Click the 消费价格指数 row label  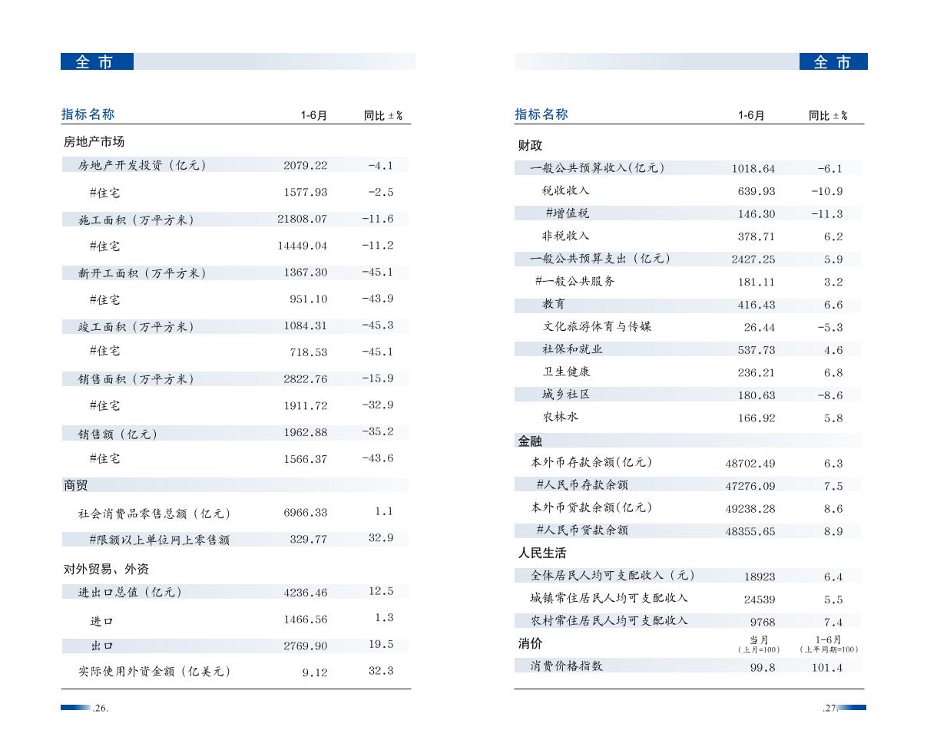567,666
